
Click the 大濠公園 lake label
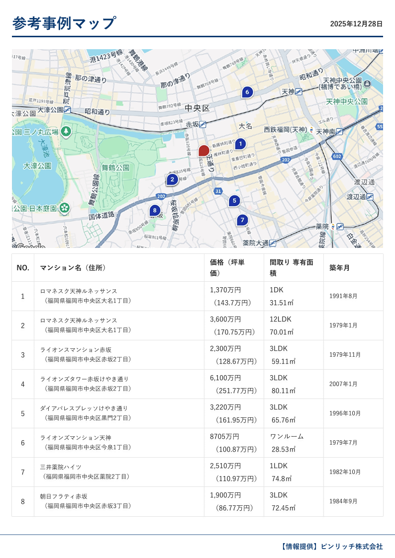click(37, 166)
